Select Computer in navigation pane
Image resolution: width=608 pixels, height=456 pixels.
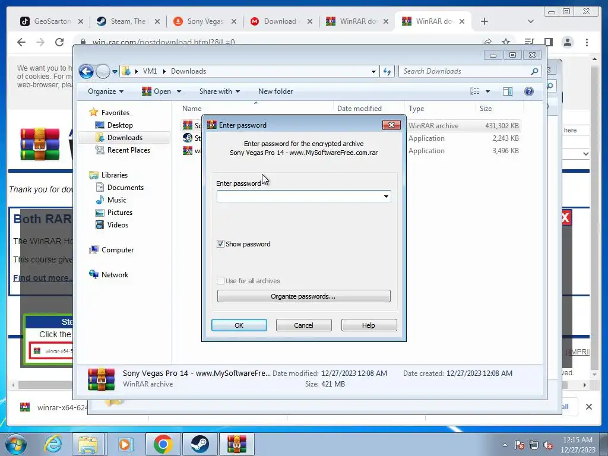118,250
